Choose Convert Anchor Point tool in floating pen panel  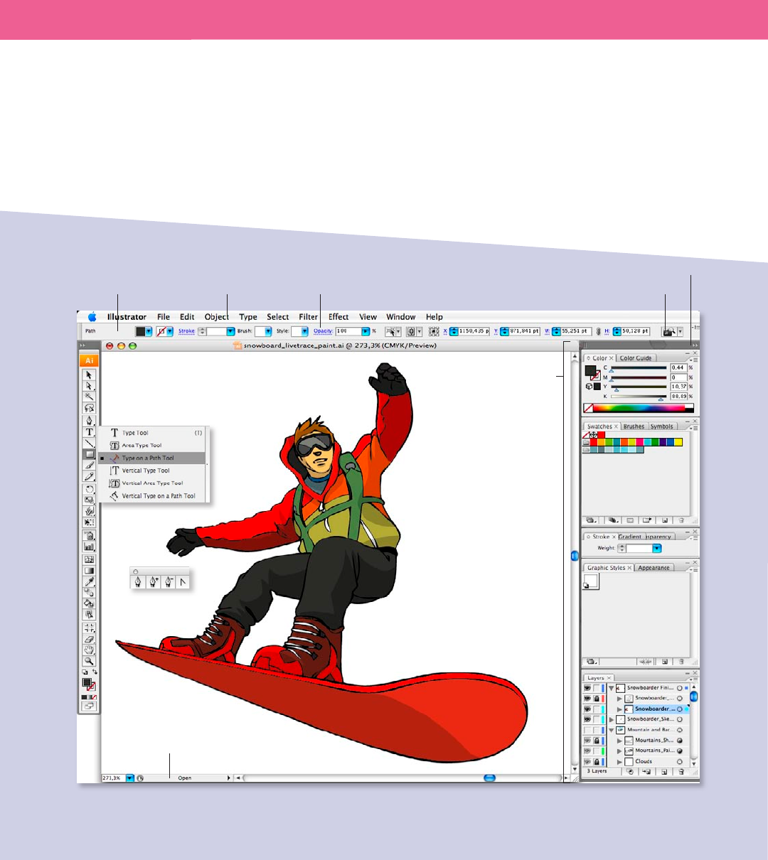[183, 581]
